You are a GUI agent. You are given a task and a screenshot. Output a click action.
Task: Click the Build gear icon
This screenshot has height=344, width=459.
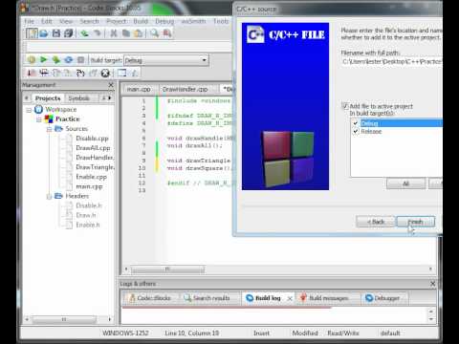click(x=32, y=59)
